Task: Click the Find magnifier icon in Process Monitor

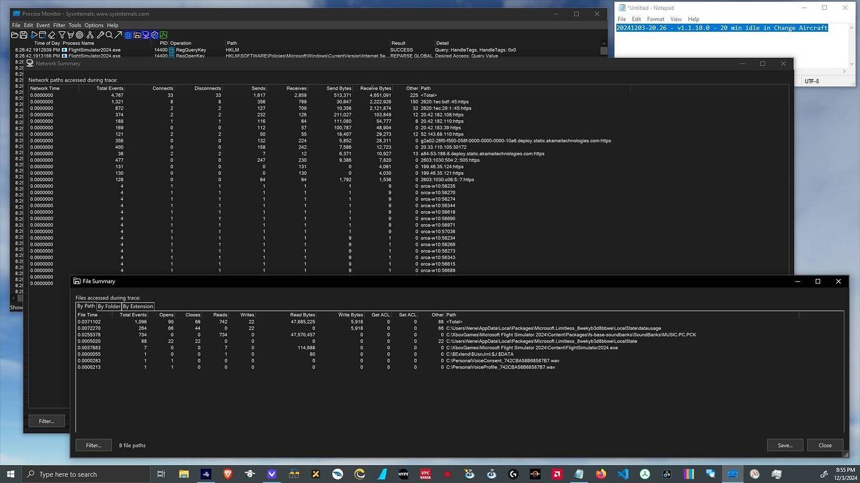Action: (109, 35)
